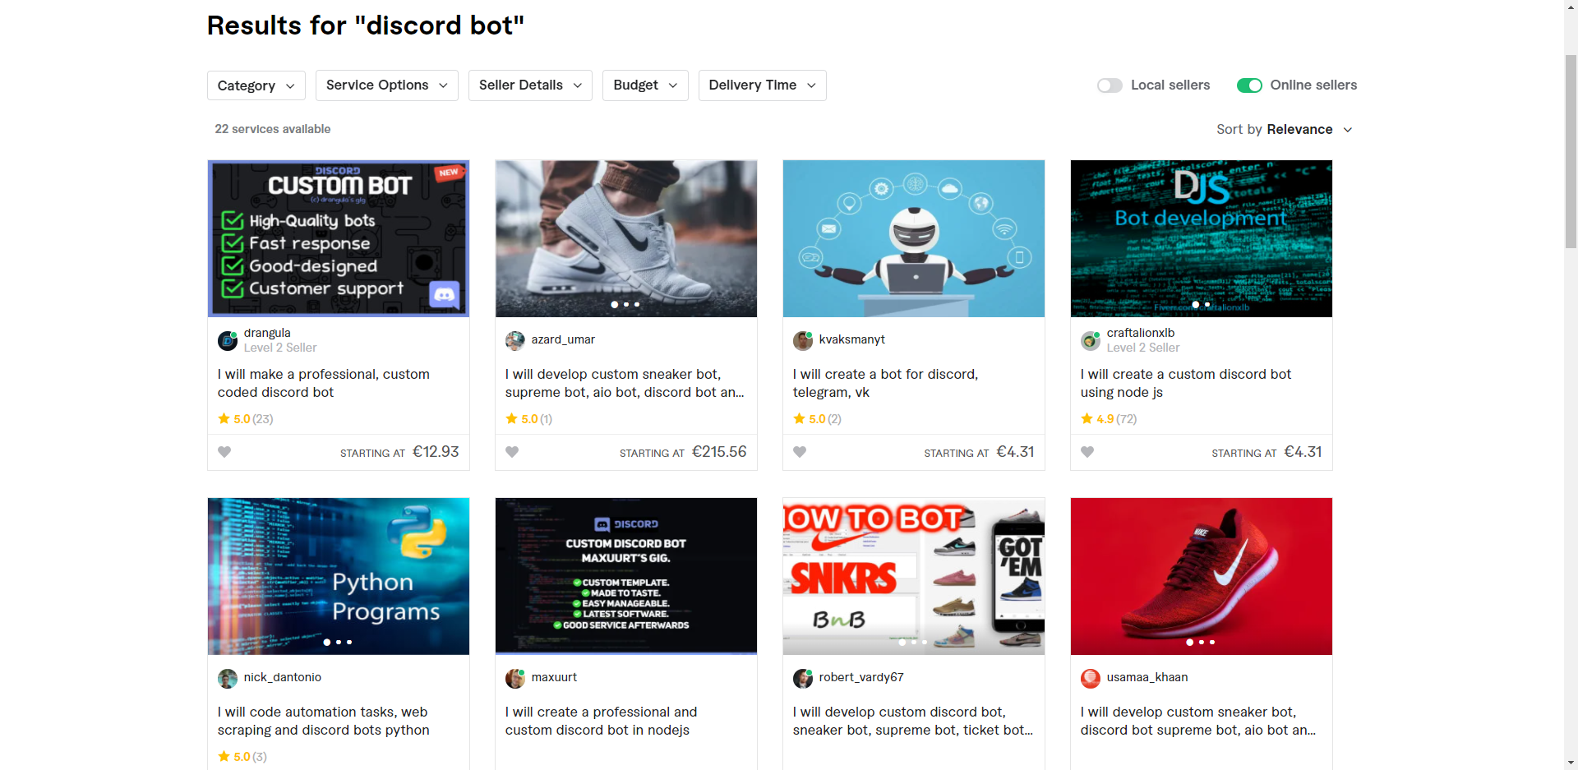Click maxuurt seller name link
Screen dimensions: 1578x770
[554, 677]
